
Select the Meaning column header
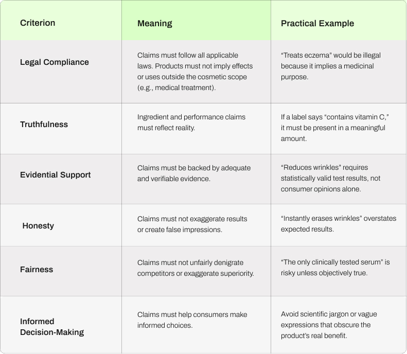[155, 23]
